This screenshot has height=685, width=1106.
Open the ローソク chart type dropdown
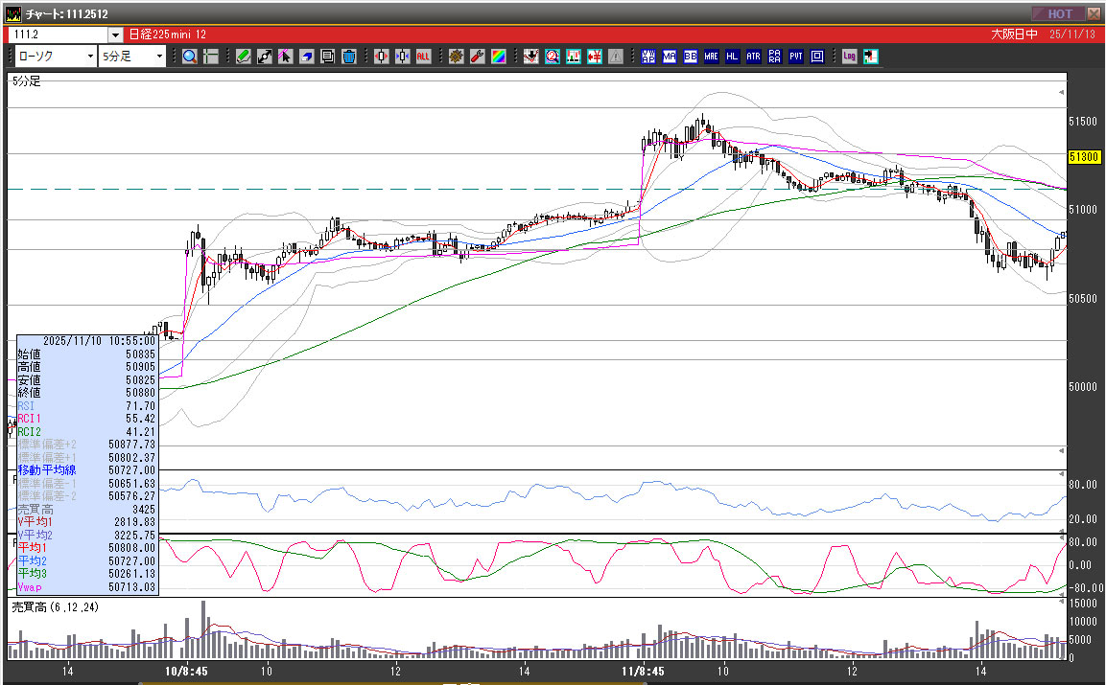[x=56, y=57]
